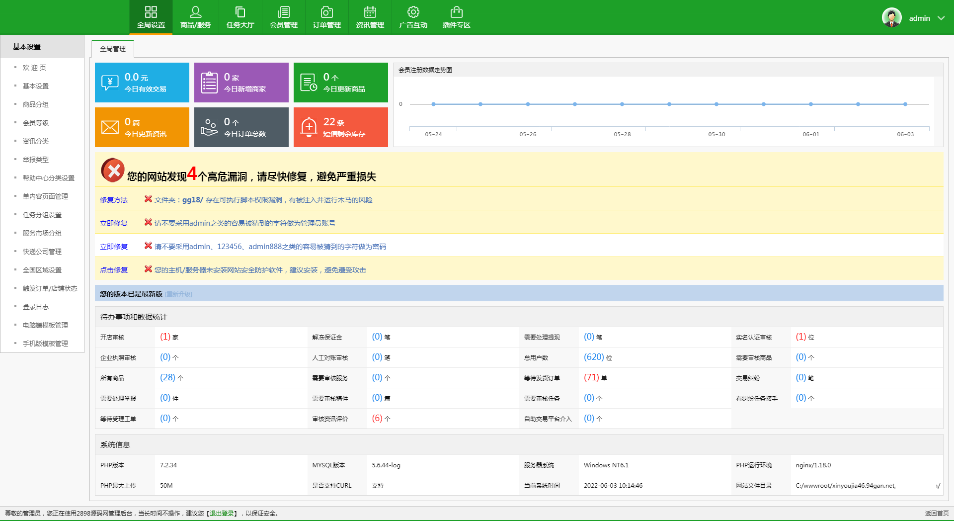Image resolution: width=954 pixels, height=521 pixels.
Task: Click the 05-28 data point on chart
Action: [622, 104]
